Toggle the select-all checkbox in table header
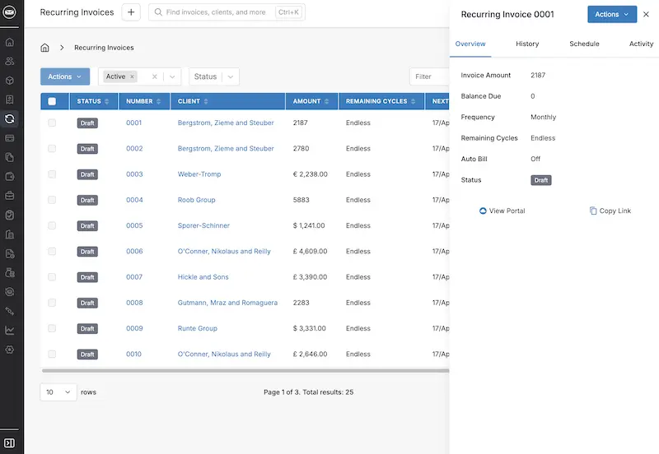 tap(52, 101)
